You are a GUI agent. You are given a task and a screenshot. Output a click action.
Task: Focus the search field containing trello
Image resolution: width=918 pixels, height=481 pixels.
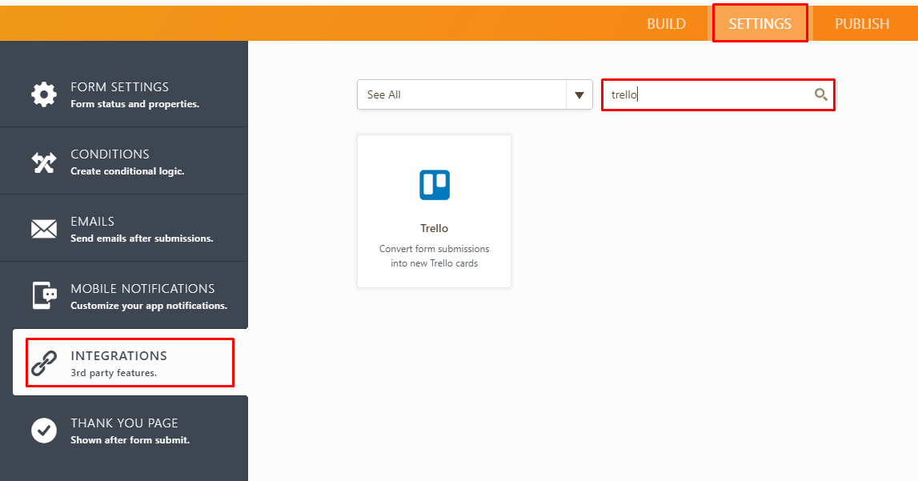point(708,94)
